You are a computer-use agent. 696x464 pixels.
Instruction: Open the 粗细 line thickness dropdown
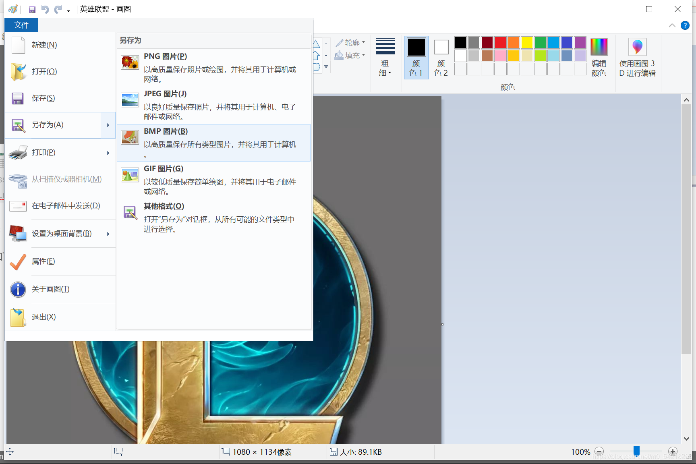pyautogui.click(x=385, y=58)
